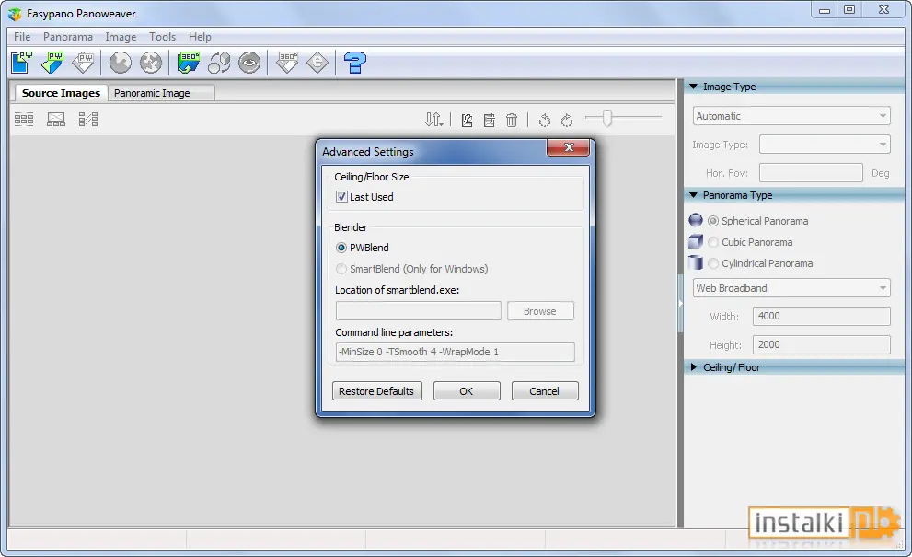Click the eye preview toolbar icon

(x=249, y=63)
